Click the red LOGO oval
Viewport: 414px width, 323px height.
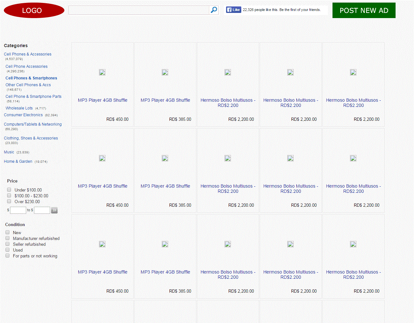tap(34, 10)
